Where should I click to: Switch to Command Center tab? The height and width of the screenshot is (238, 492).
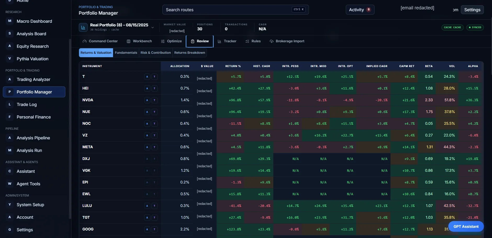pos(100,41)
